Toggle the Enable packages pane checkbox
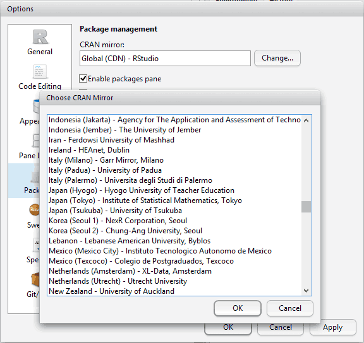 (x=83, y=79)
